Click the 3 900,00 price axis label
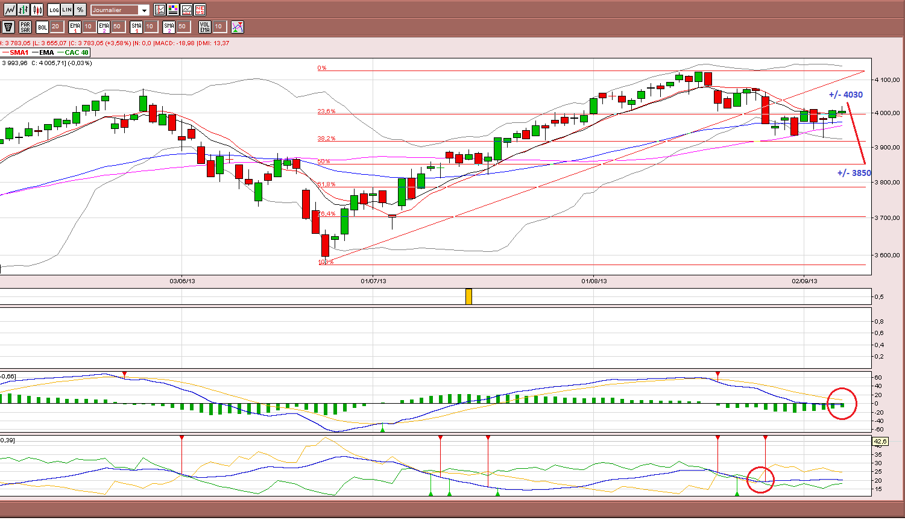Viewport: 905px width, 520px height. pyautogui.click(x=887, y=148)
